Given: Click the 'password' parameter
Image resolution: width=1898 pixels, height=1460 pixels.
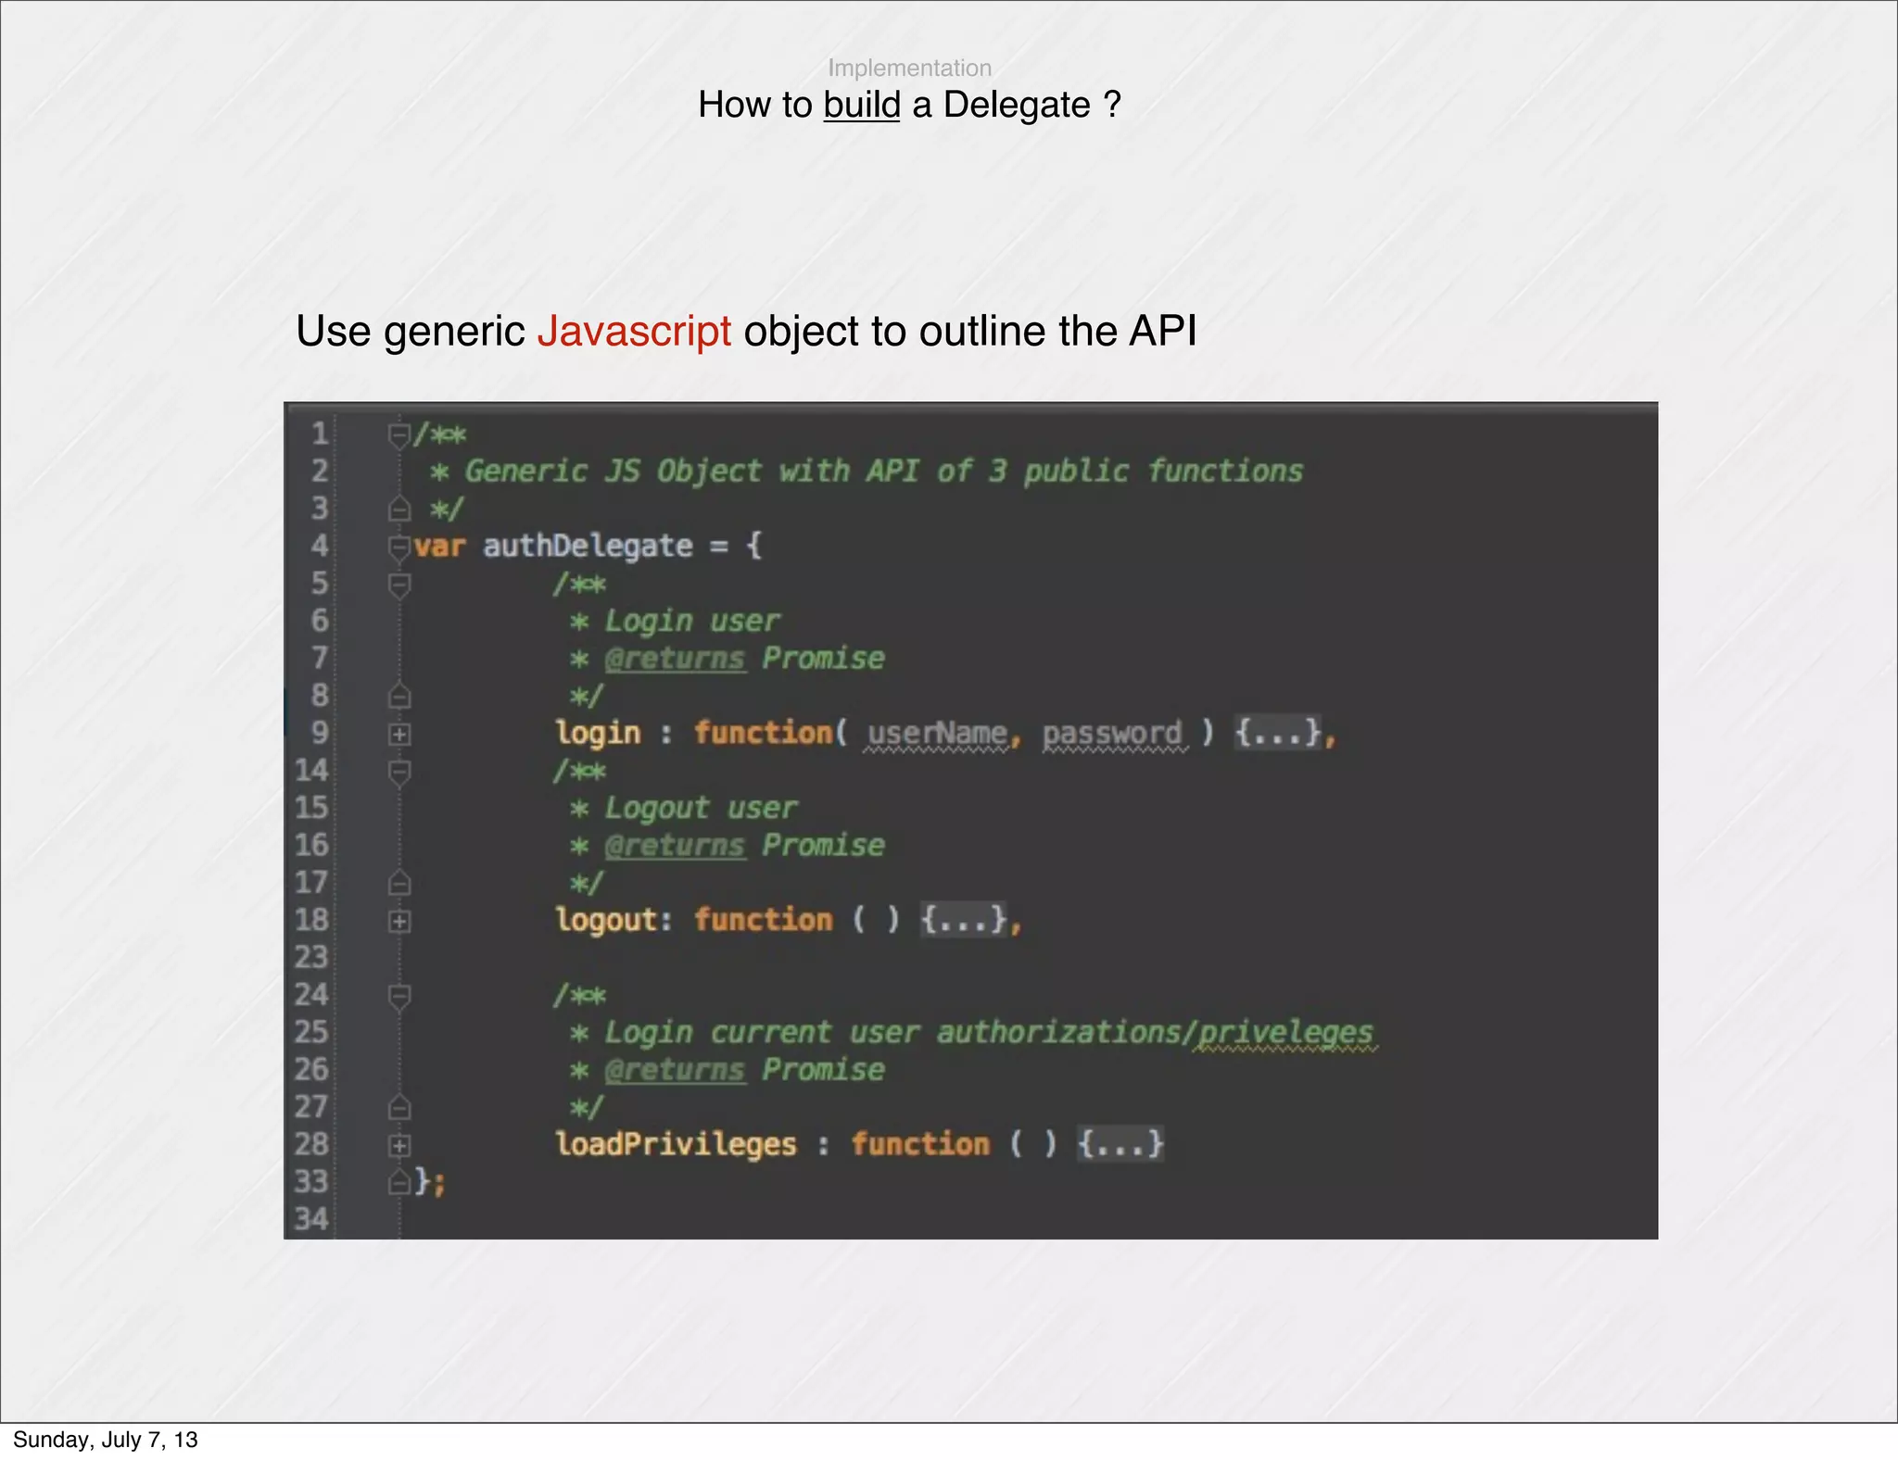Looking at the screenshot, I should (x=1112, y=734).
